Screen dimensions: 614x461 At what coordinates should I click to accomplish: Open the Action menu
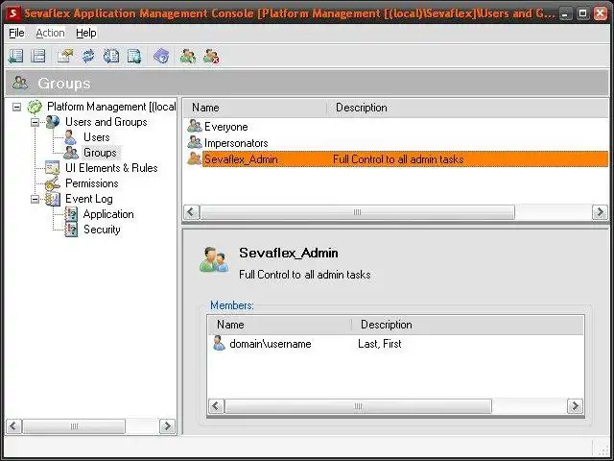(x=50, y=33)
